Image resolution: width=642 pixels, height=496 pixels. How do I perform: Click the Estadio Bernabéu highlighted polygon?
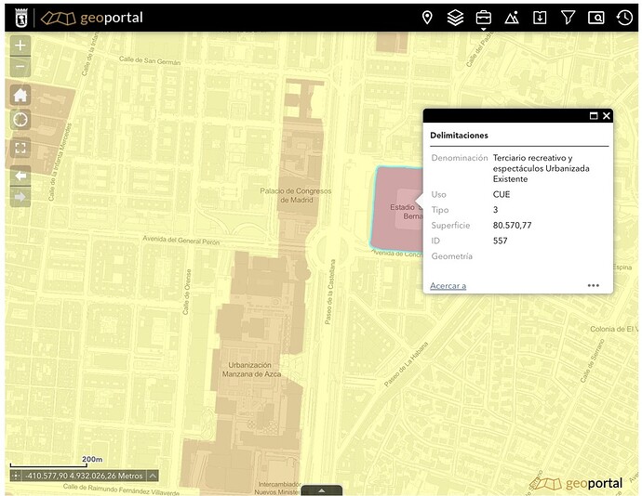tap(398, 209)
